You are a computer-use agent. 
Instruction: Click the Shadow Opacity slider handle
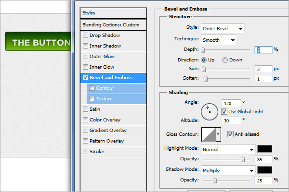pyautogui.click(x=215, y=180)
